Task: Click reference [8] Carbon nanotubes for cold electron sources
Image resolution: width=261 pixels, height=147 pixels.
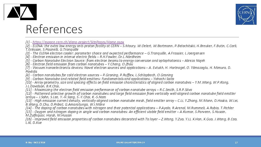Action: pyautogui.click(x=99, y=75)
